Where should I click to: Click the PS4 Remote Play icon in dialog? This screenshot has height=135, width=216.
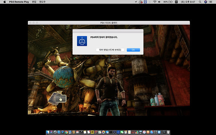click(x=82, y=41)
